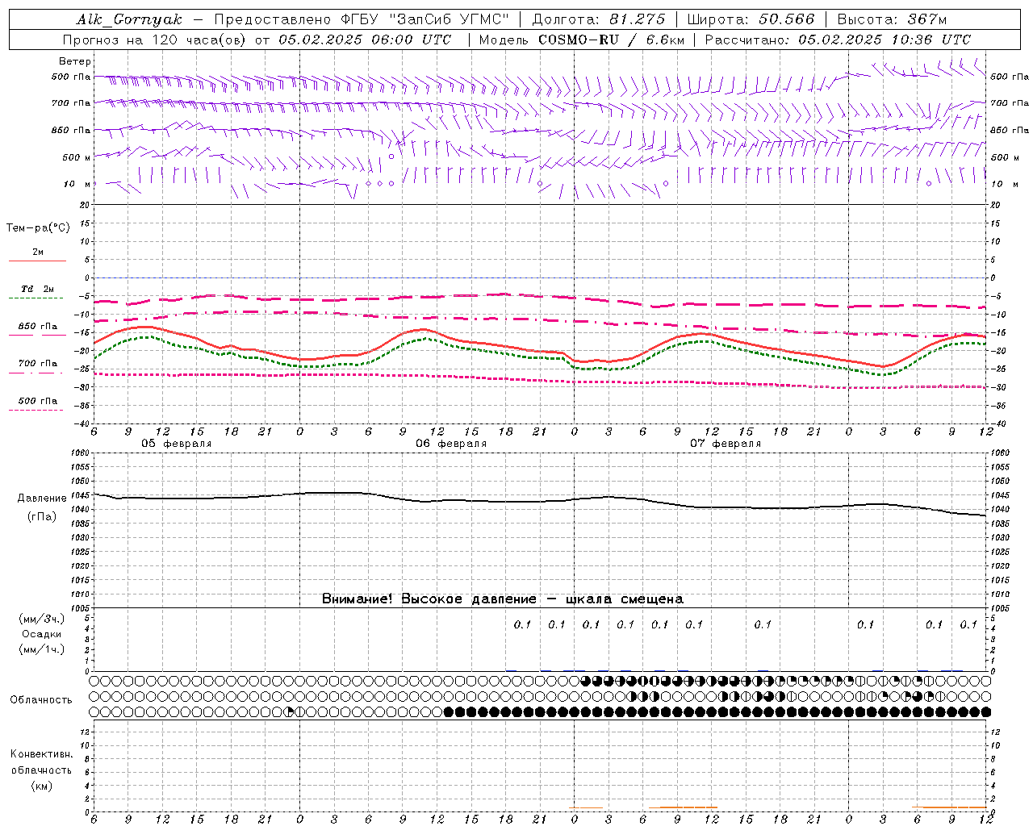
Task: Click the 10 м wind level label on left
Action: click(x=77, y=184)
